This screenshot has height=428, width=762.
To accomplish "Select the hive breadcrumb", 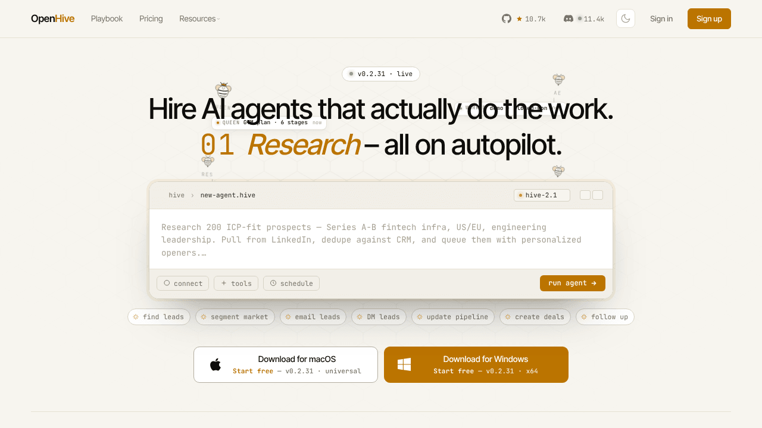I will click(176, 195).
